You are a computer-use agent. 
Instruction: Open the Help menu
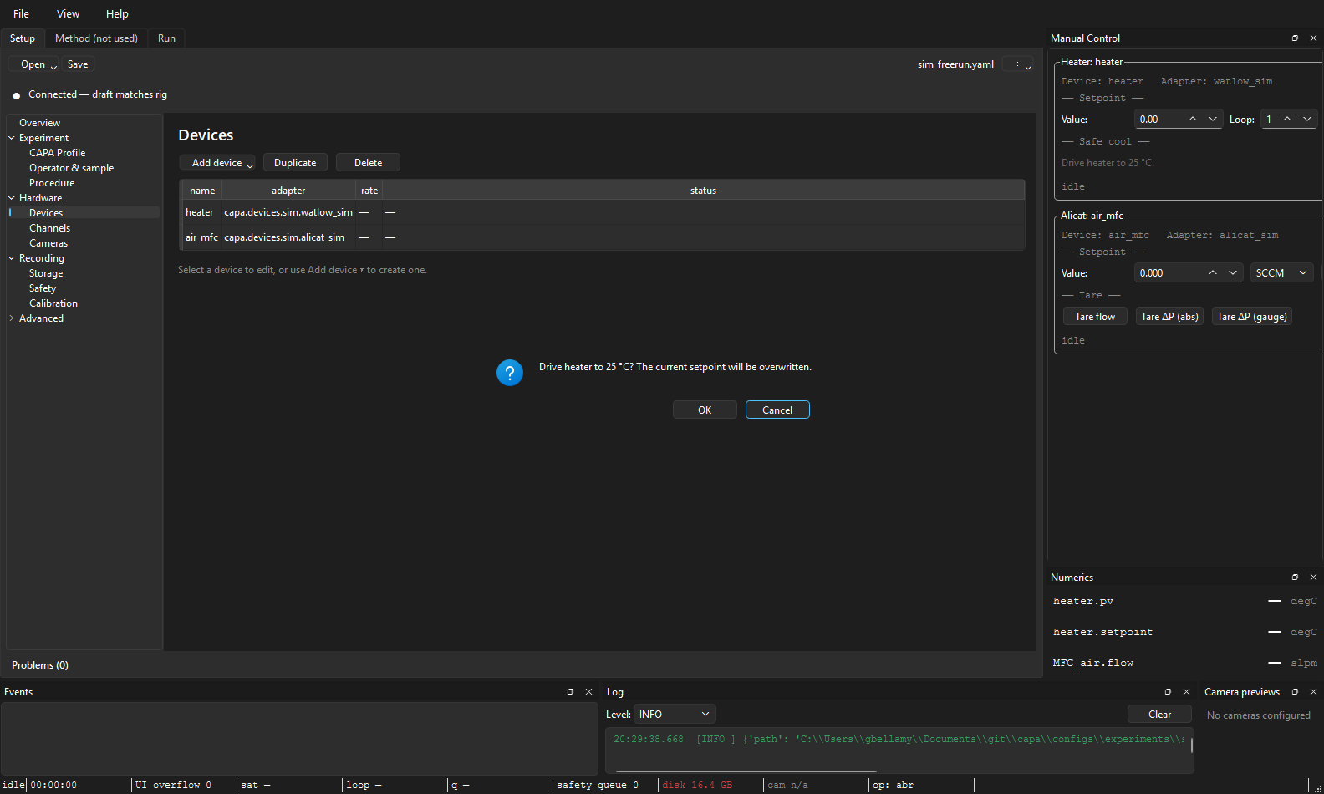118,14
